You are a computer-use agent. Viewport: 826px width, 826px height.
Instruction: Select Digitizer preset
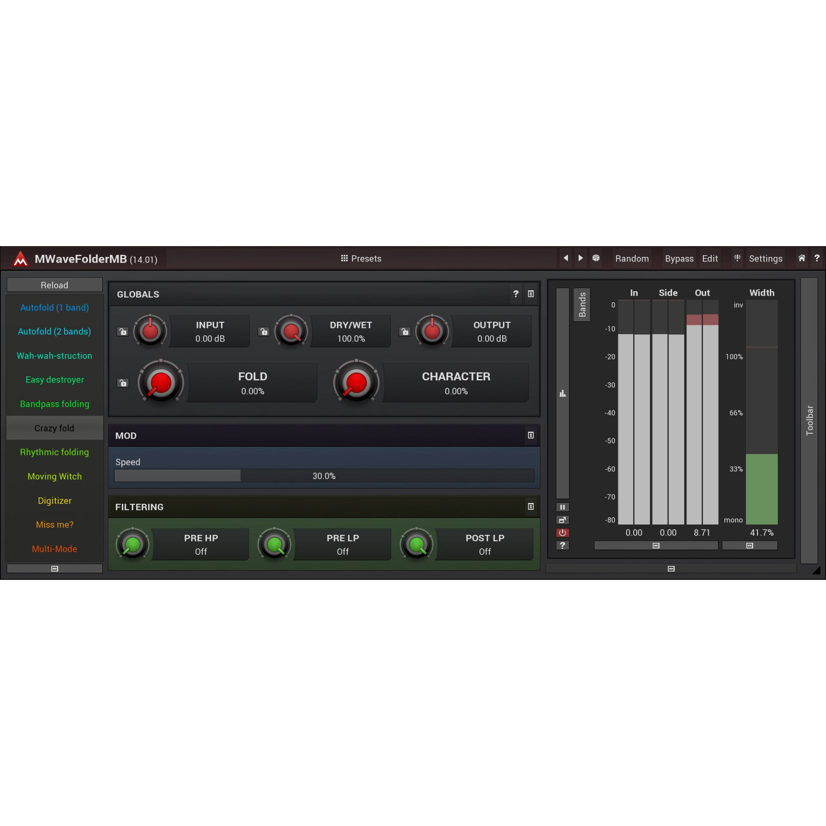(x=54, y=501)
